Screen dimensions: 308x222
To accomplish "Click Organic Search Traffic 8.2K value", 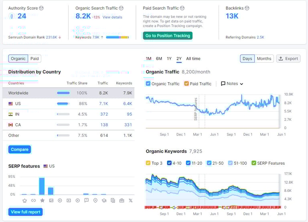I will tap(83, 16).
